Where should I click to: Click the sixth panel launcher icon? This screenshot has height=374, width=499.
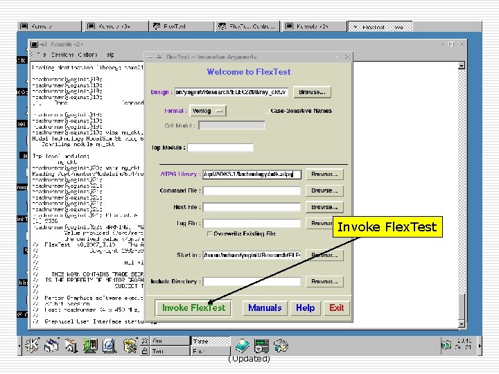point(130,346)
